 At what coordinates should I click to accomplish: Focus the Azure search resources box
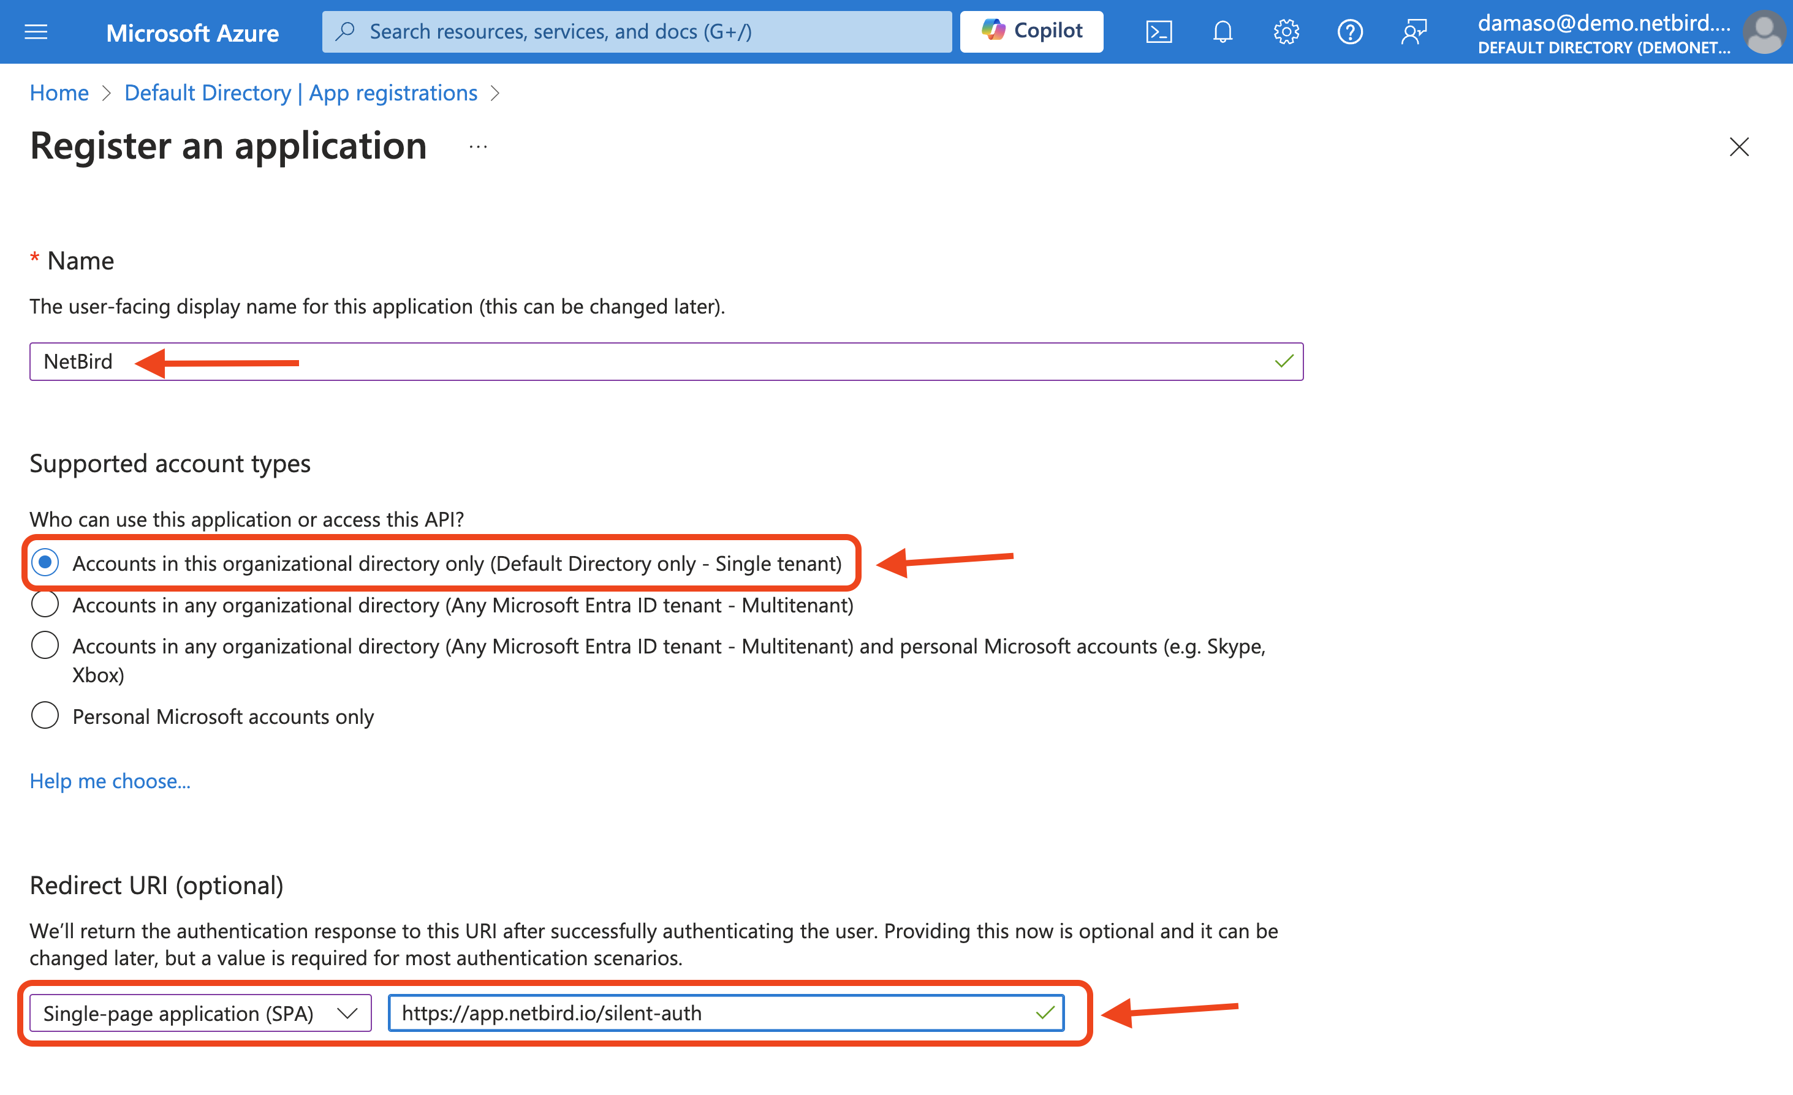(x=637, y=32)
